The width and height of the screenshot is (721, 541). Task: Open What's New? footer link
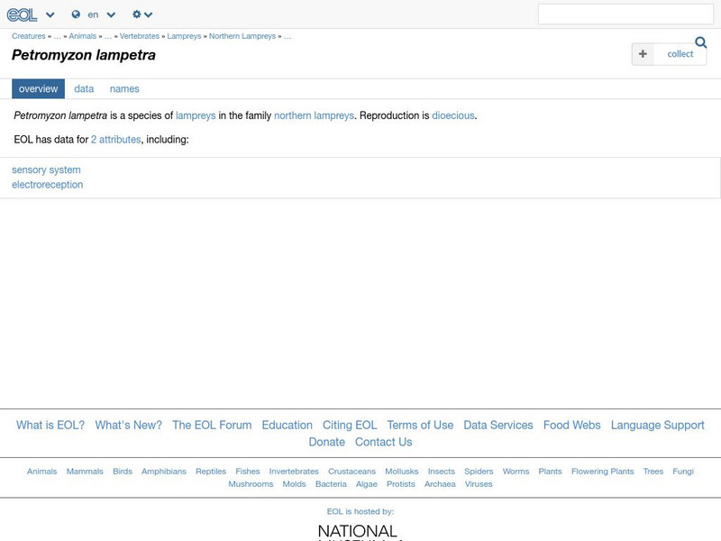[128, 425]
